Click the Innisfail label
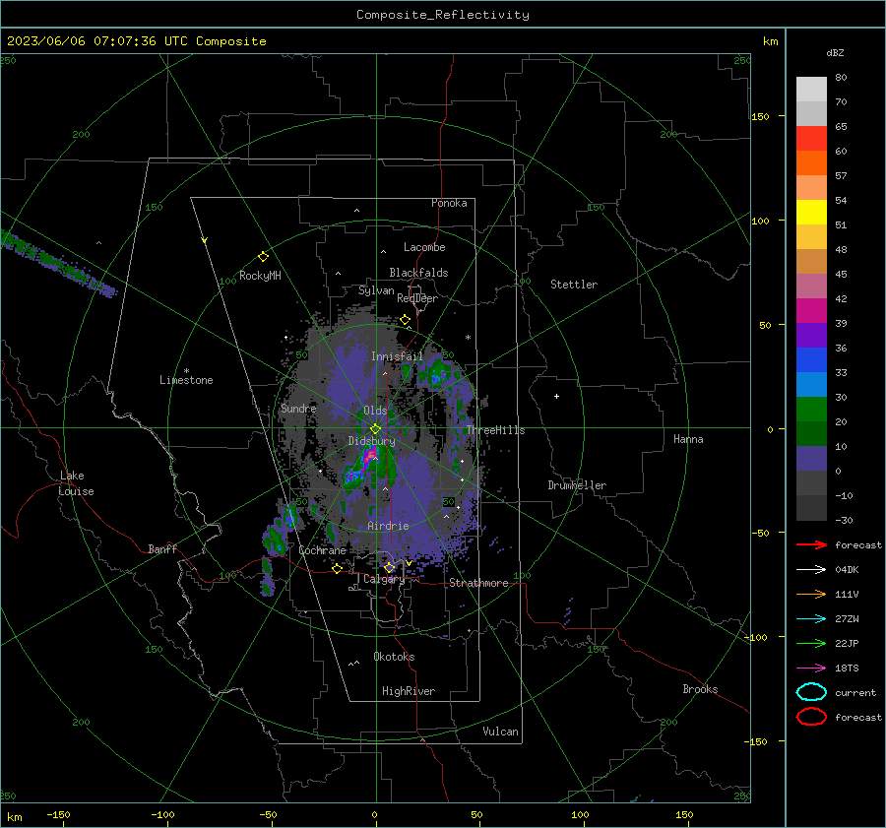Image resolution: width=886 pixels, height=828 pixels. (397, 356)
